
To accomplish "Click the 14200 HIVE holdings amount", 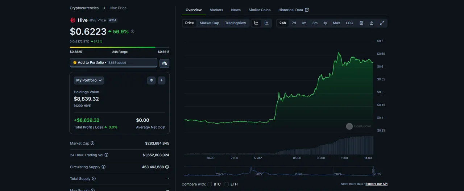I will 82,106.
